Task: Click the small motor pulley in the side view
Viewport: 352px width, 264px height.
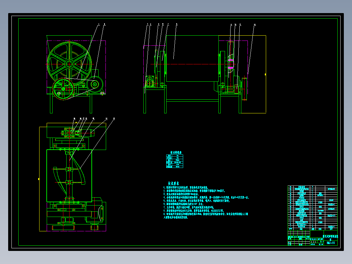Action: click(x=95, y=85)
